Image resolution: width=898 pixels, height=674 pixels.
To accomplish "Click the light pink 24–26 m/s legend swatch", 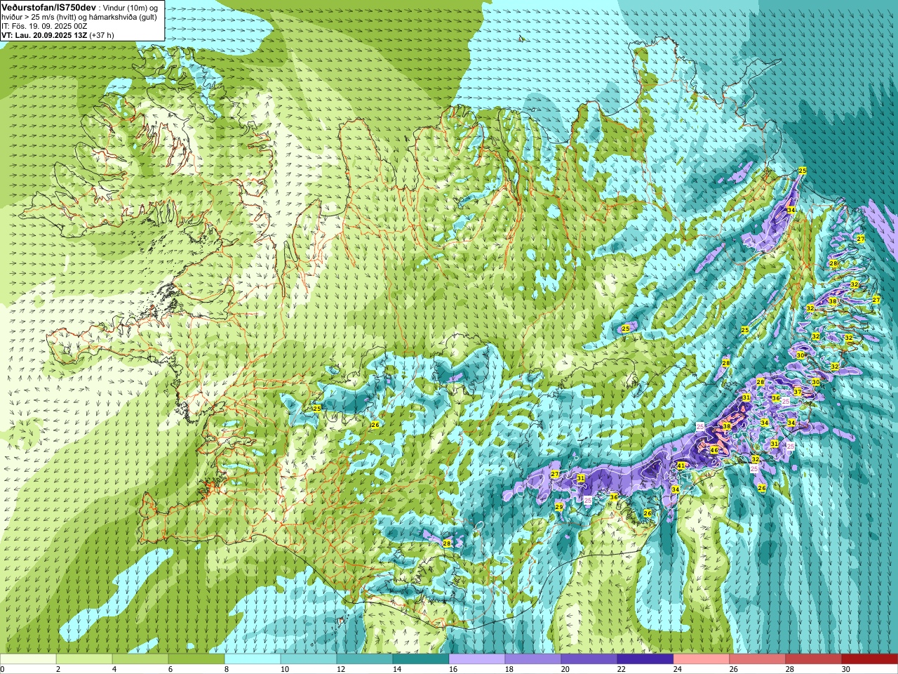I will (x=702, y=659).
